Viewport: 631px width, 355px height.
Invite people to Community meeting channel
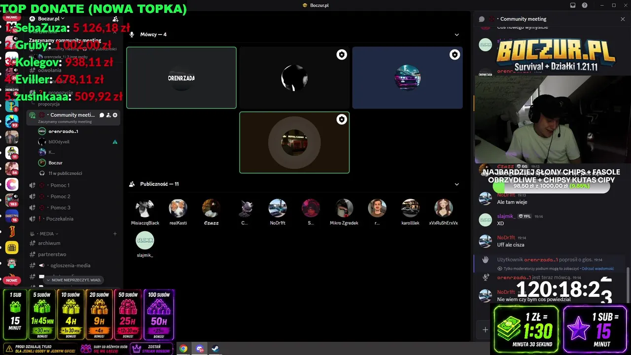point(108,115)
